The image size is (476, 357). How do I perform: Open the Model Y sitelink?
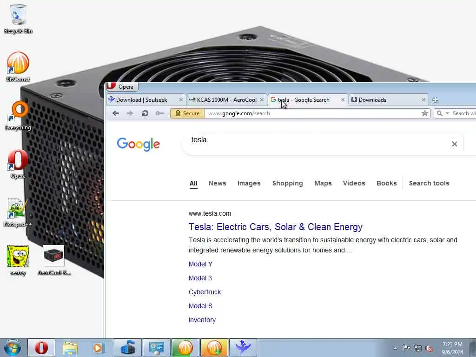[x=200, y=264]
